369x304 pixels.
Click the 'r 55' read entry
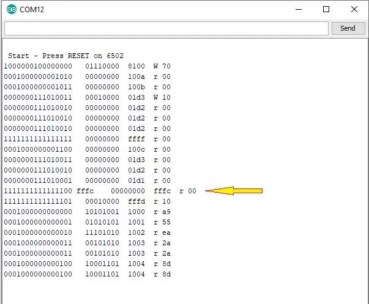pos(162,222)
